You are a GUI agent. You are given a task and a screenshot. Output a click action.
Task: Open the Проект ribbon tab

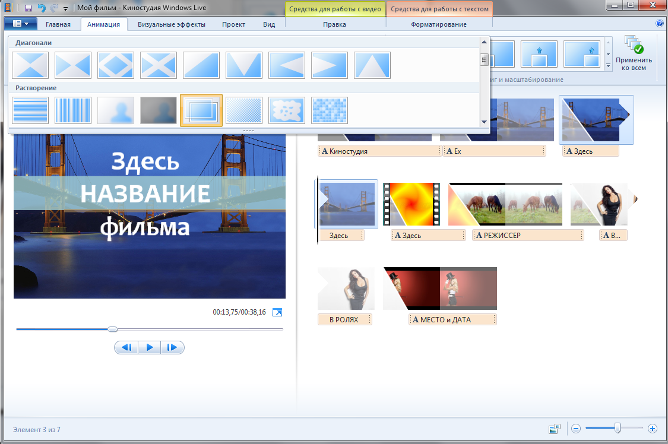(x=233, y=24)
